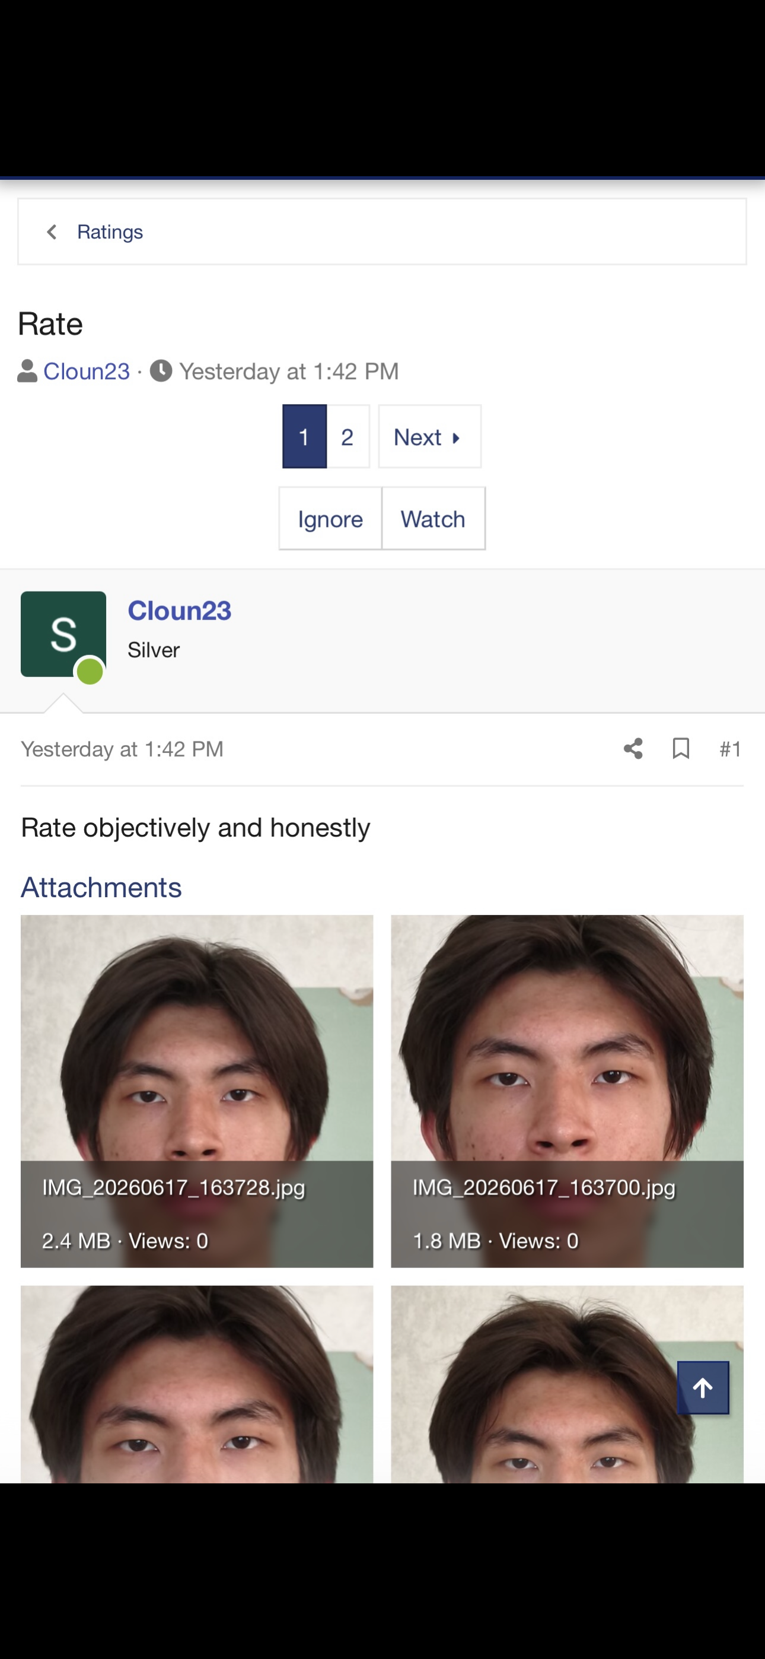Select page 1 in pagination
The width and height of the screenshot is (765, 1659).
(305, 437)
